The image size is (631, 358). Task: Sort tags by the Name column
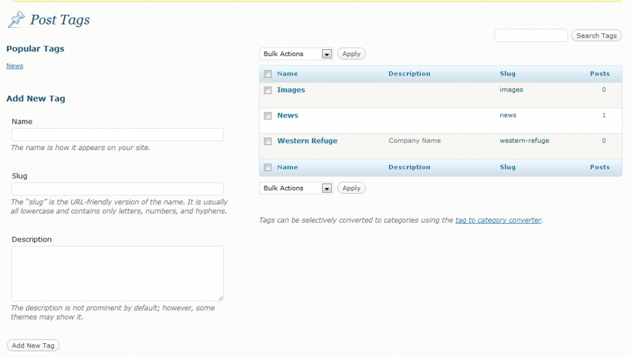click(287, 73)
